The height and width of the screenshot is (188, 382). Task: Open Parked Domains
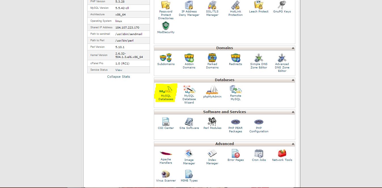click(212, 61)
